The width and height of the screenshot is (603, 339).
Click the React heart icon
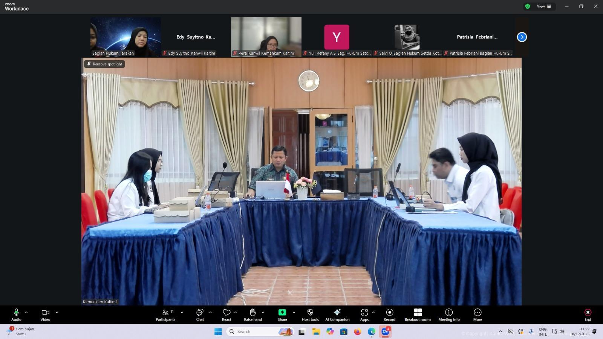point(227,315)
